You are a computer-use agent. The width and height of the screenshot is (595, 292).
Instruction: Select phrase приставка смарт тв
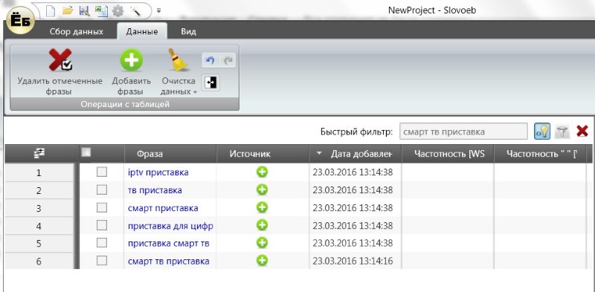click(x=169, y=244)
